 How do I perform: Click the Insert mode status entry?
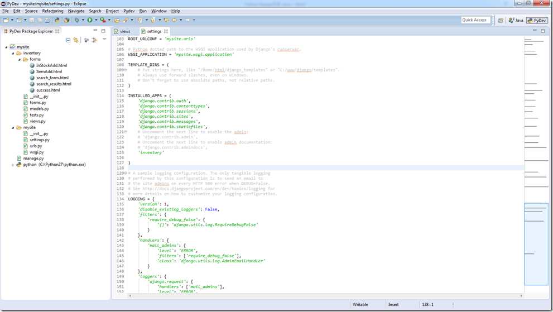393,305
